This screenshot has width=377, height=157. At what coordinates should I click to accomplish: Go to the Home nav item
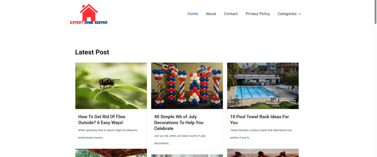(193, 14)
